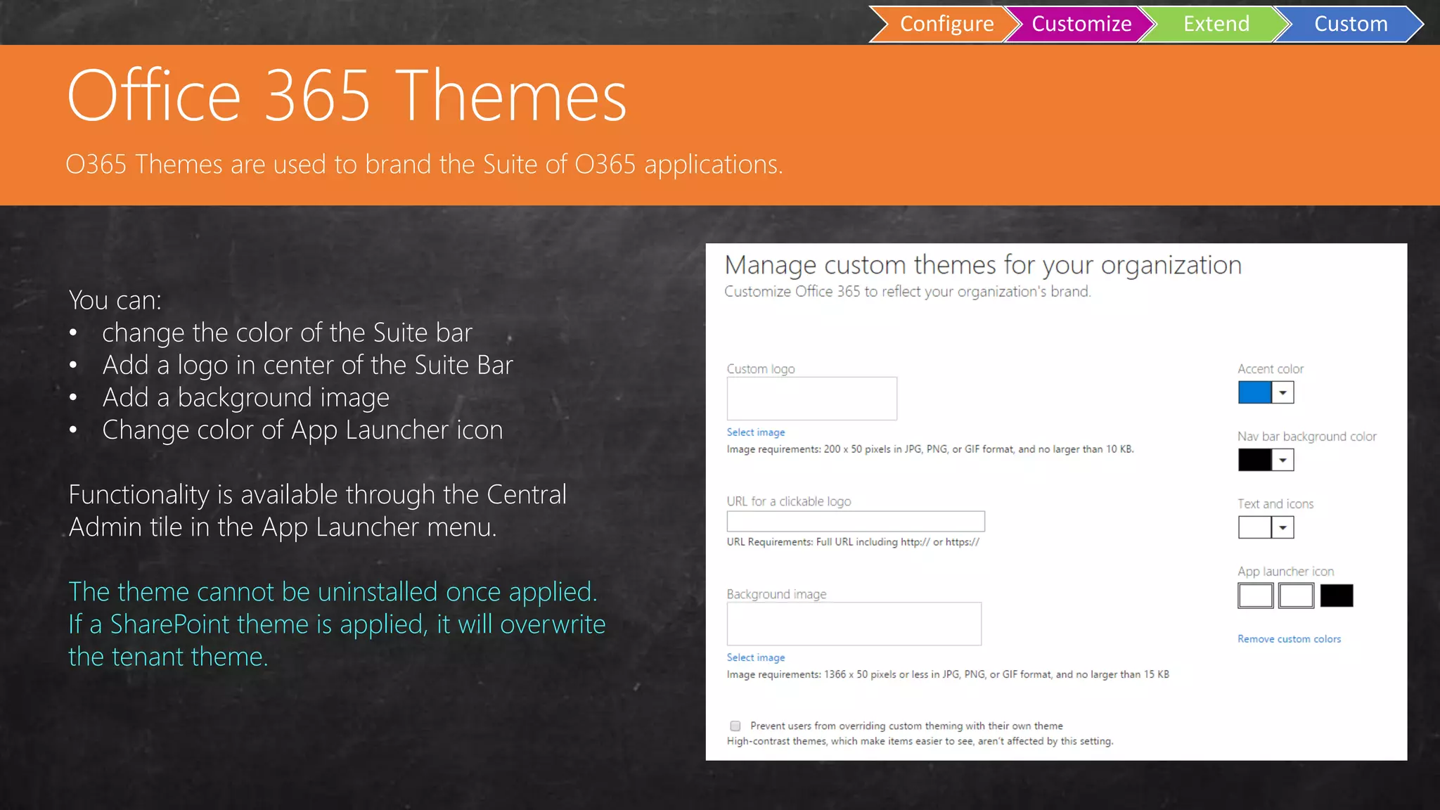Choose the black App launcher icon option
The image size is (1440, 810).
coord(1337,596)
